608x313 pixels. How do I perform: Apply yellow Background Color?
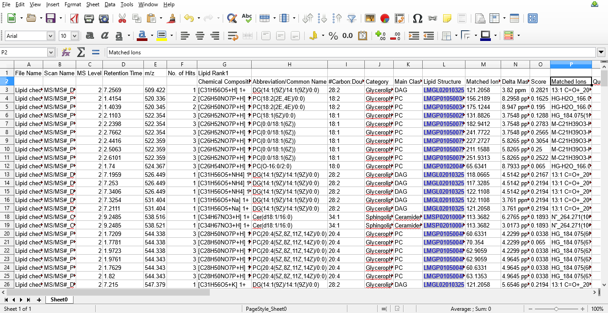(x=162, y=36)
